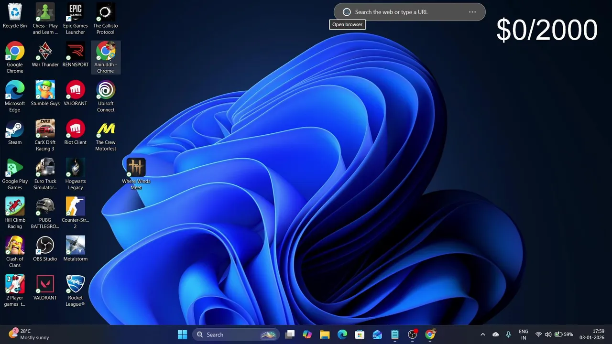
Task: Select the VALORANT shortcut beside Ubisoft Connect
Action: click(75, 94)
